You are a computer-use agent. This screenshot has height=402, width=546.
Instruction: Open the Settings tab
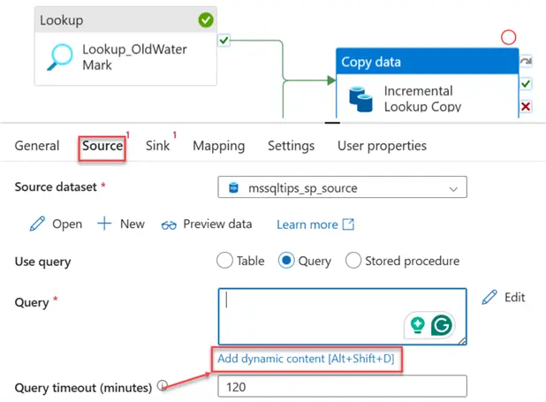point(291,146)
